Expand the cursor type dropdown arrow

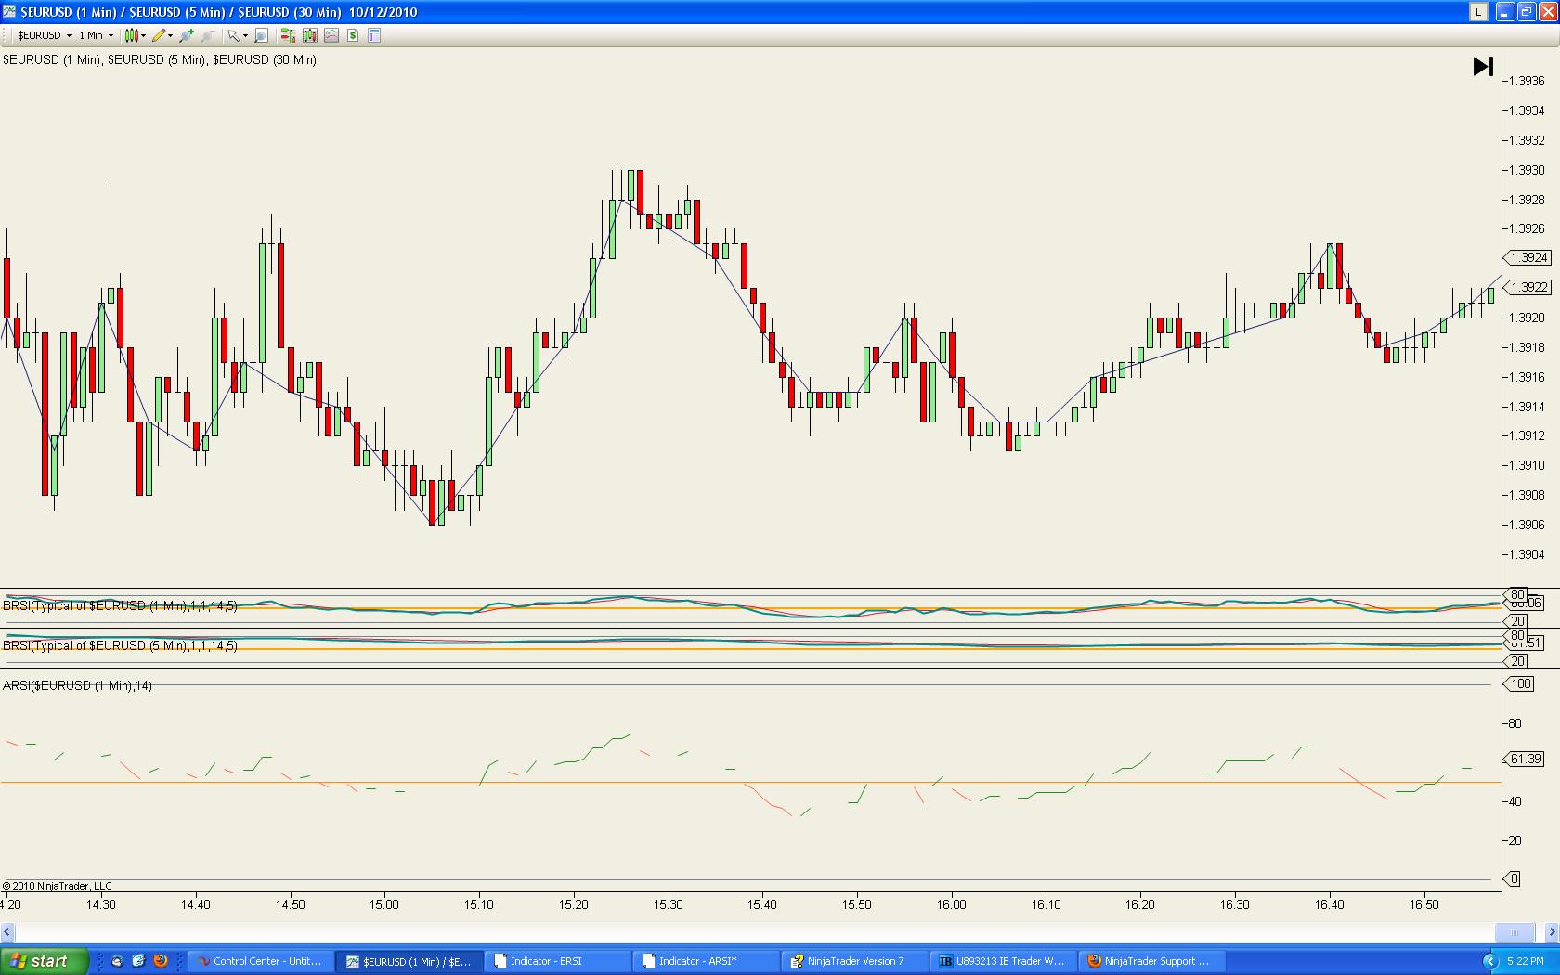click(x=245, y=35)
